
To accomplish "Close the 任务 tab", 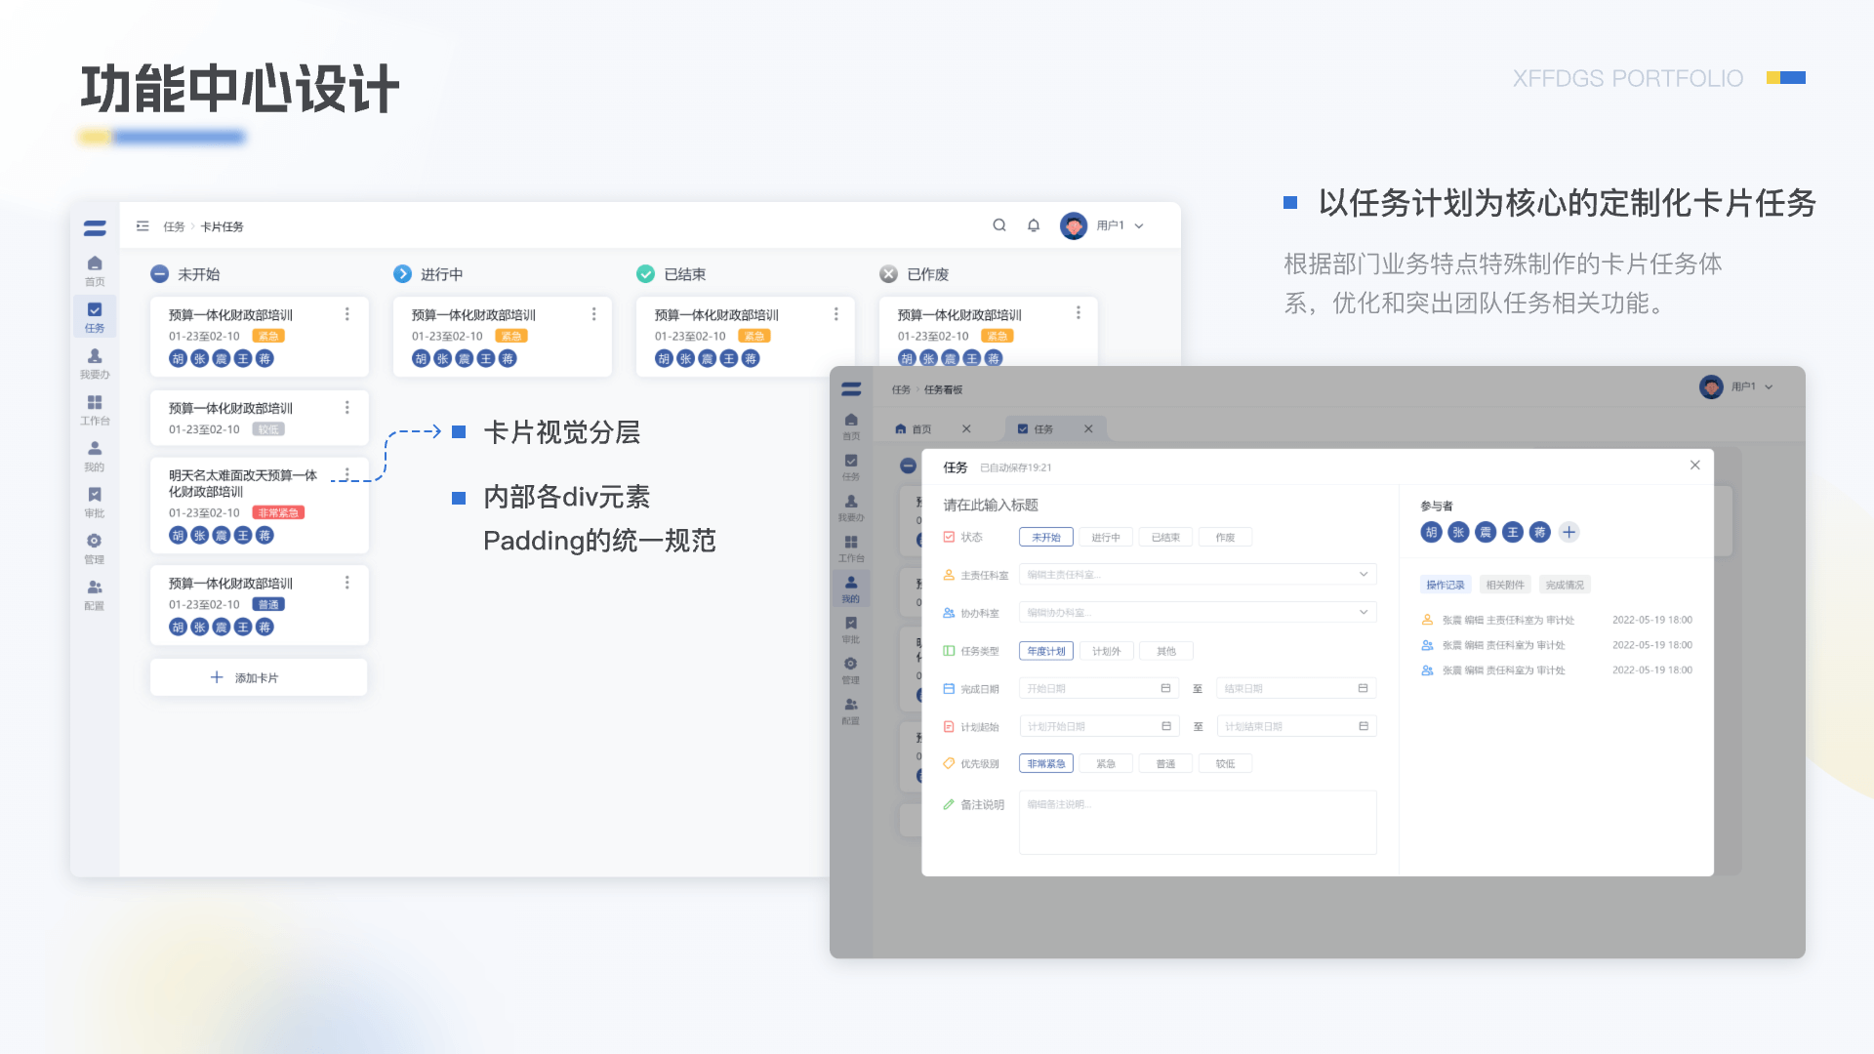I will [1088, 428].
